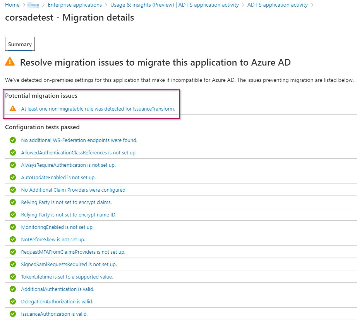Click green checkmark beside MonitoringEnabled row
This screenshot has height=334, width=357.
pyautogui.click(x=13, y=227)
